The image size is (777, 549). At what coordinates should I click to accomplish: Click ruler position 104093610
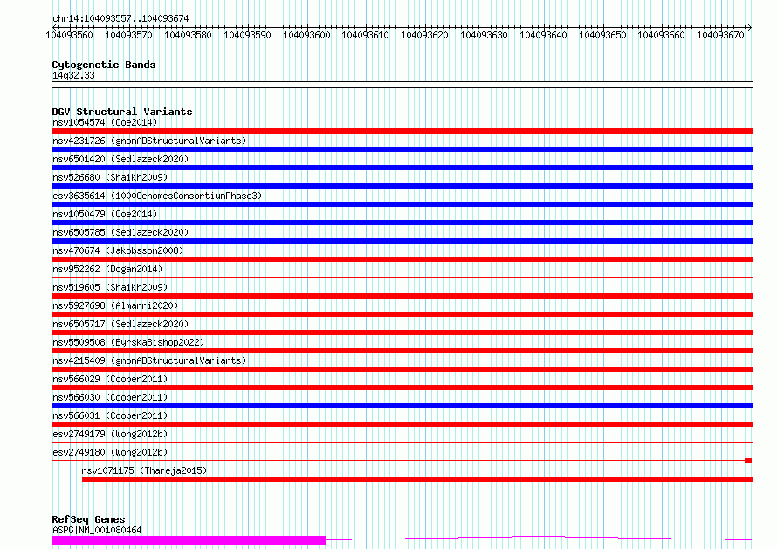(x=365, y=35)
